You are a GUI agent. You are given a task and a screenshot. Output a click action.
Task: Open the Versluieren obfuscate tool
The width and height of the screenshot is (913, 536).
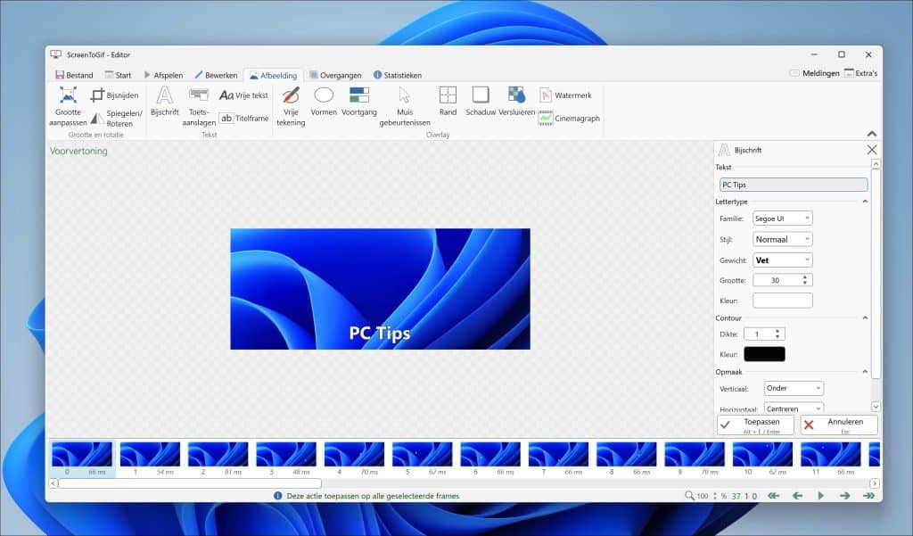(516, 102)
